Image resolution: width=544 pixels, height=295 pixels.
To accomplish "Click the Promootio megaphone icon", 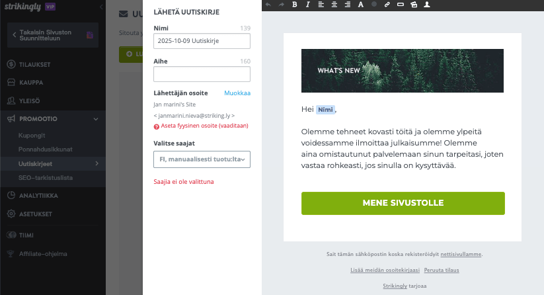I will (11, 118).
